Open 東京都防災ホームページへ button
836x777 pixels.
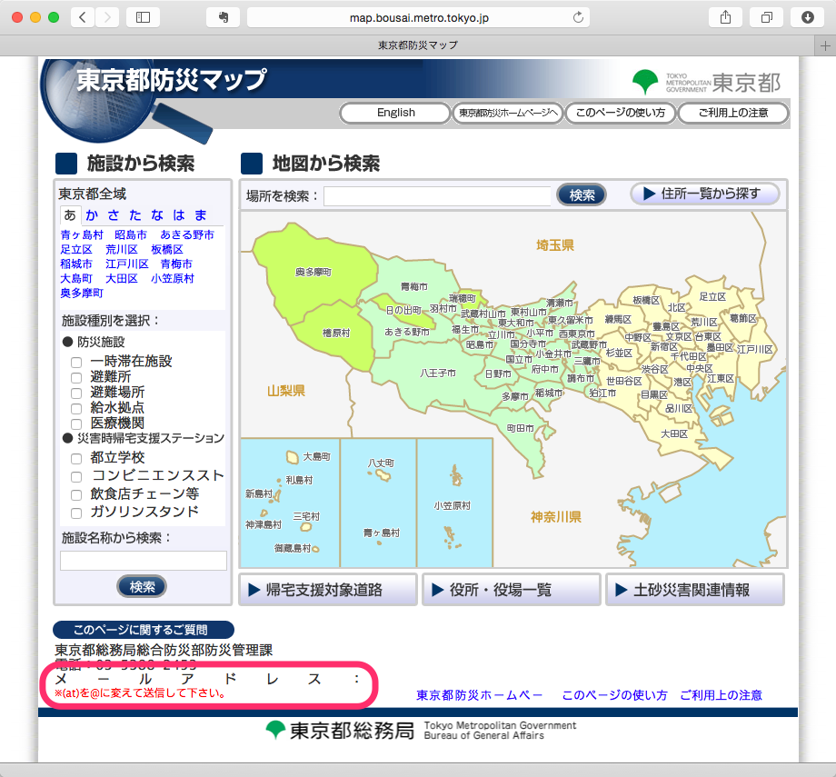tap(508, 113)
